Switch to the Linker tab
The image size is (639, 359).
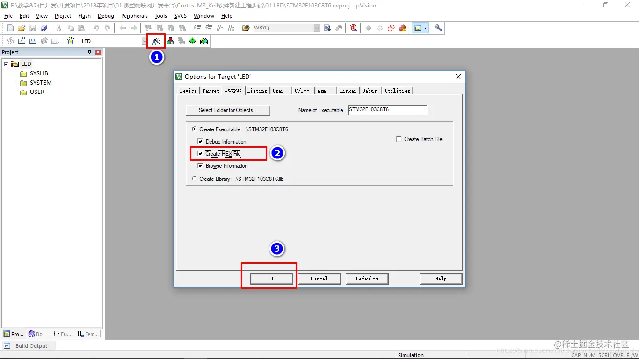[348, 91]
